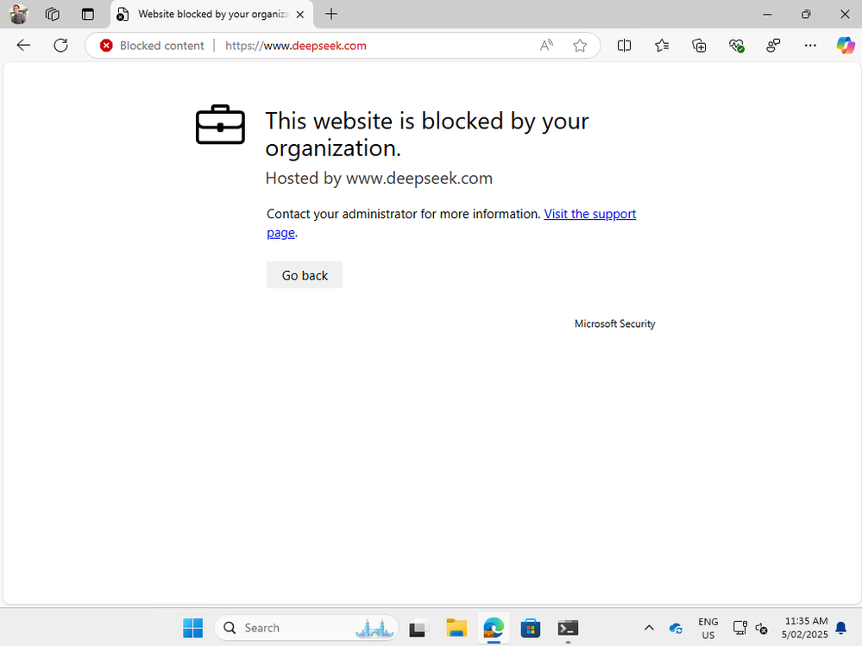Open volume tray icon
This screenshot has height=646, width=862.
coord(761,628)
